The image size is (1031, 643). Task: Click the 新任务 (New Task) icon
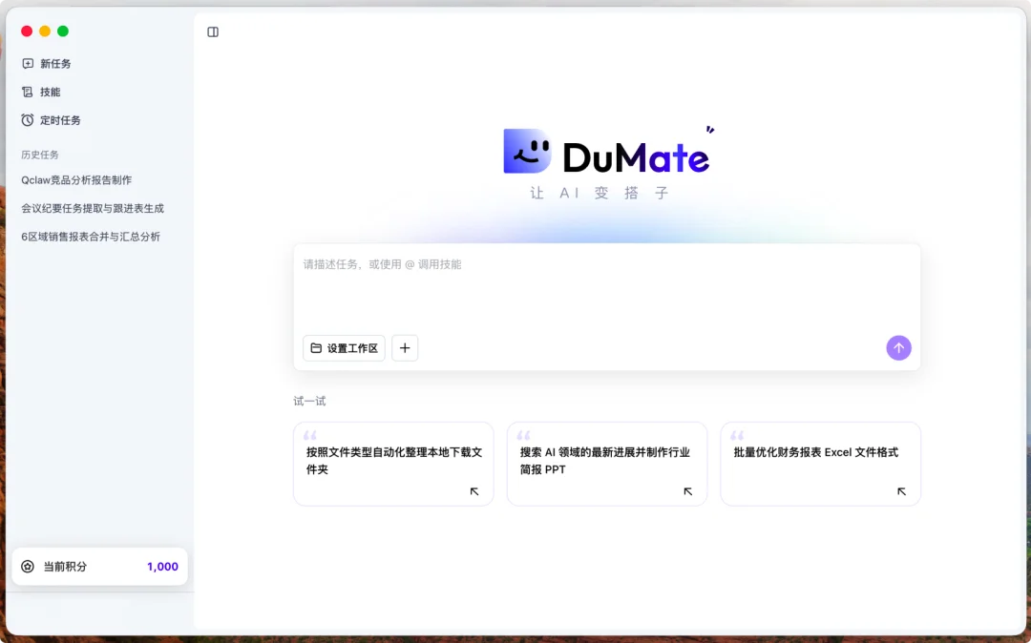tap(27, 63)
